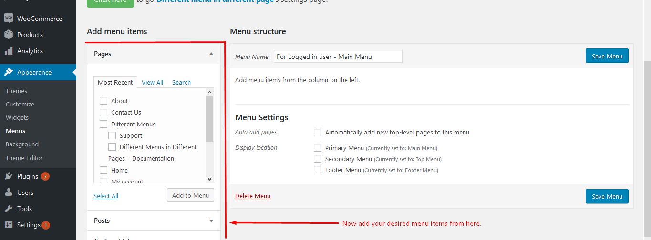Tick the Support page checkbox
651x240 pixels.
[x=112, y=135]
